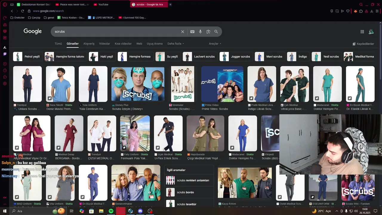Open related search scrubs tesettür

click(189, 204)
